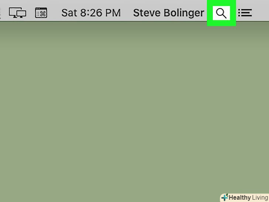Show the Sat 8:26 PM clock menu
Image resolution: width=269 pixels, height=202 pixels.
[x=91, y=13]
